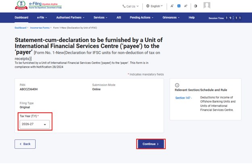The image size is (252, 164).
Task: Open the Authorised Partners menu
Action: coord(70,18)
